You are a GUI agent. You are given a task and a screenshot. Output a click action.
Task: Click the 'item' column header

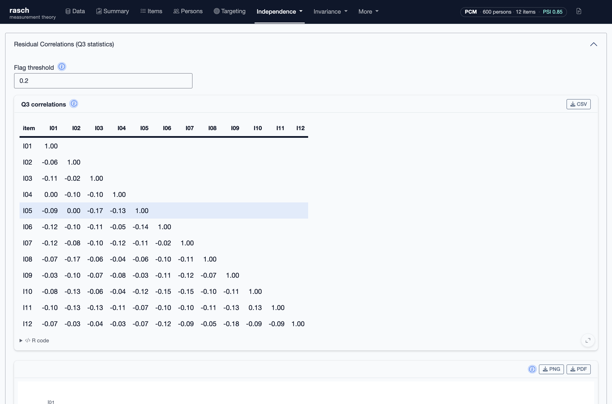(x=29, y=128)
